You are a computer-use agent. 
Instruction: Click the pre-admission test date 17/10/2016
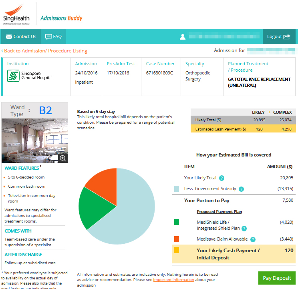[118, 73]
